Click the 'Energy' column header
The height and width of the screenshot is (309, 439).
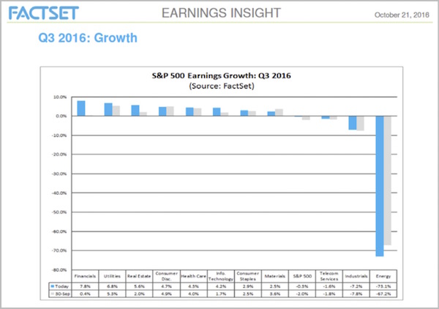(x=383, y=276)
